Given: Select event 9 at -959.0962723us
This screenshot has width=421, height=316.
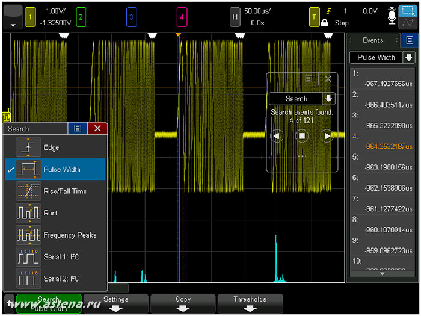Looking at the screenshot, I should coord(383,246).
